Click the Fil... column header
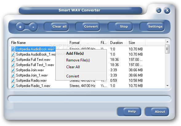 pos(103,43)
